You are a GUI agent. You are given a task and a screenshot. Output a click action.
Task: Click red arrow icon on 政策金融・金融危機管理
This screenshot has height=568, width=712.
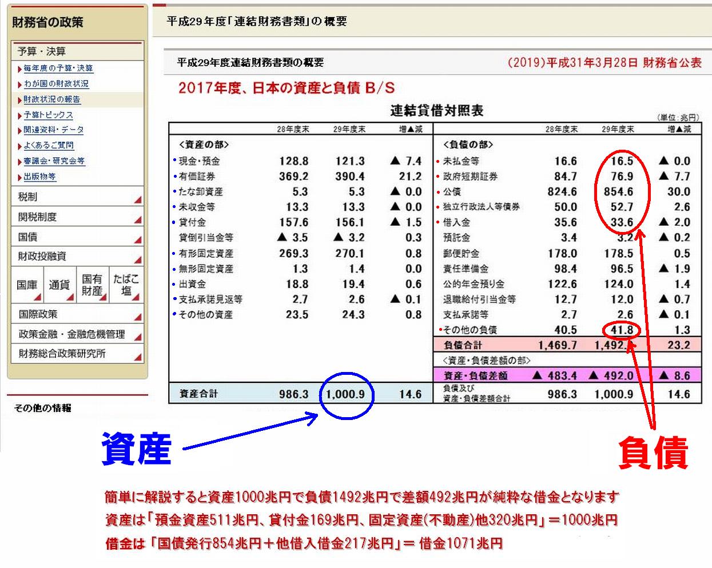pyautogui.click(x=137, y=338)
